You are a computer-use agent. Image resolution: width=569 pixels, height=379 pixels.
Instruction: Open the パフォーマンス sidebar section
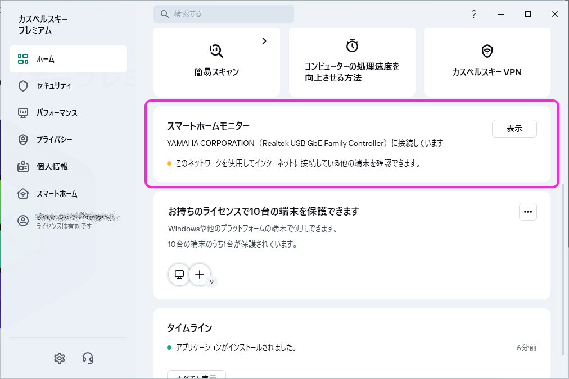pyautogui.click(x=68, y=113)
